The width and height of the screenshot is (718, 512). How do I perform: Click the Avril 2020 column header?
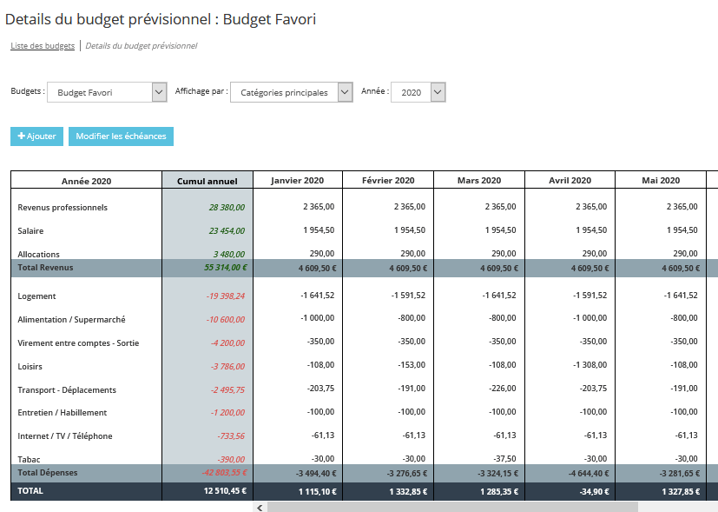pos(570,181)
